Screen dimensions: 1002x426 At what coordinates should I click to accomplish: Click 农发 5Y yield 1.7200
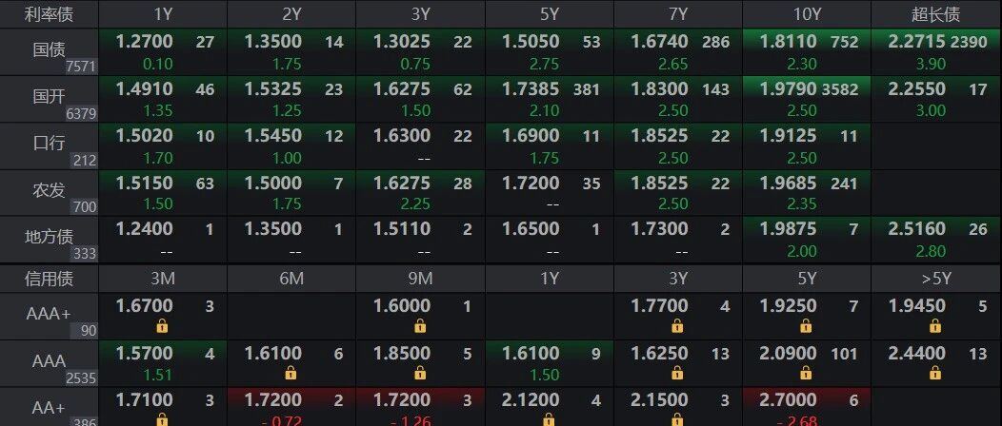(531, 183)
